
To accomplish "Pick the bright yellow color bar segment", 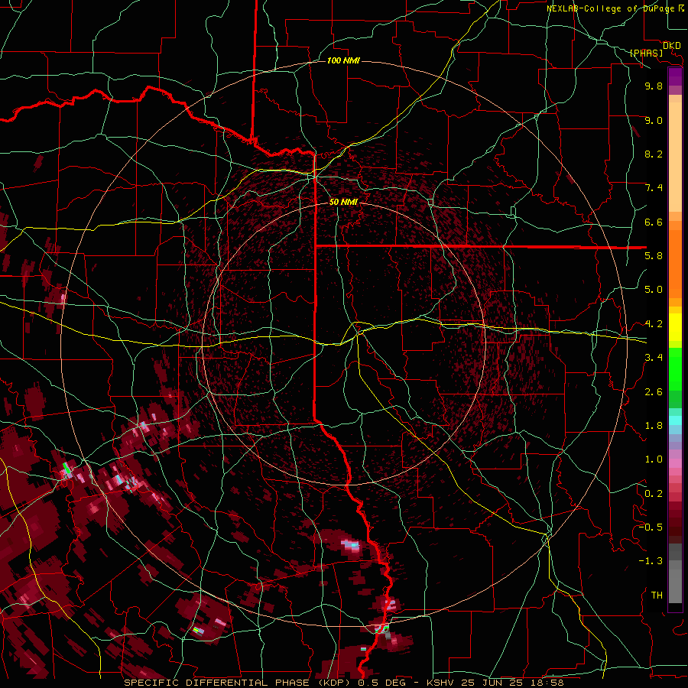I will click(x=675, y=327).
